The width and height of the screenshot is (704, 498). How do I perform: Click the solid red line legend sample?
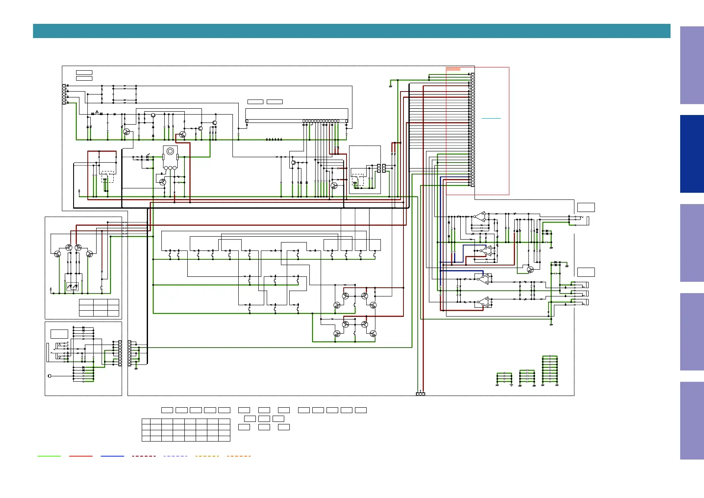click(81, 456)
